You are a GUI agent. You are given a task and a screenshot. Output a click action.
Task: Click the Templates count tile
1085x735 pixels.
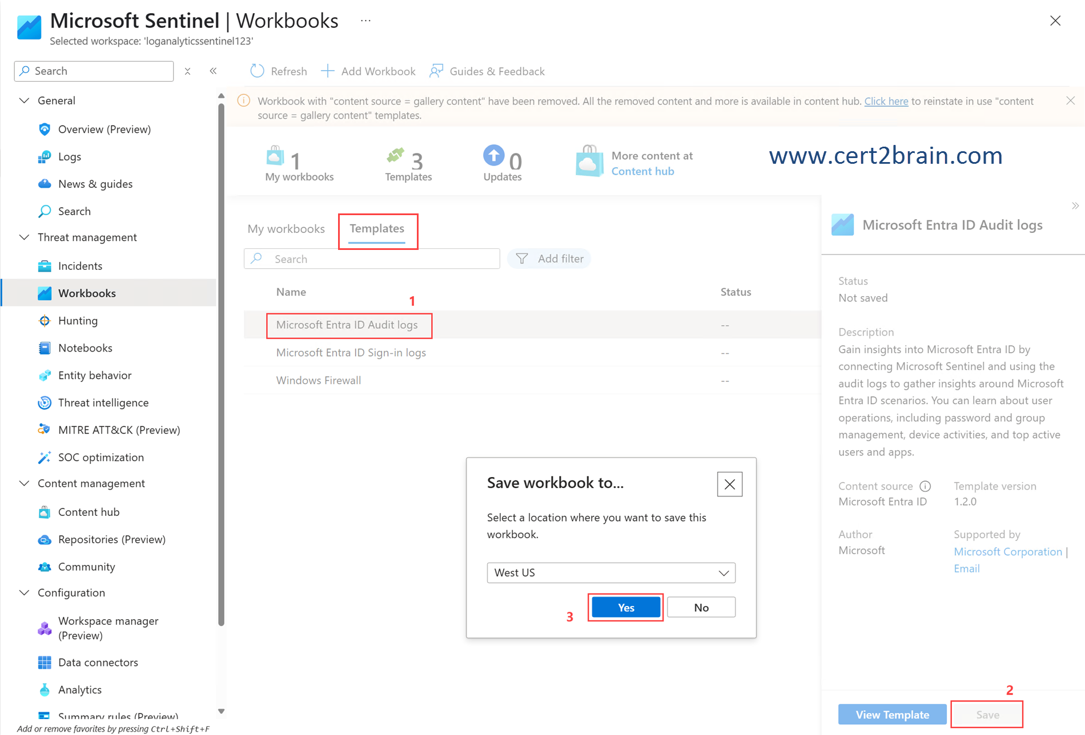tap(408, 164)
